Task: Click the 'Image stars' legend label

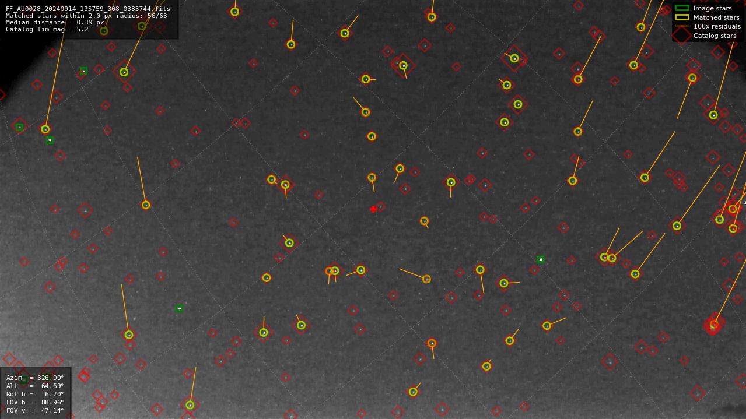Action: pos(712,8)
